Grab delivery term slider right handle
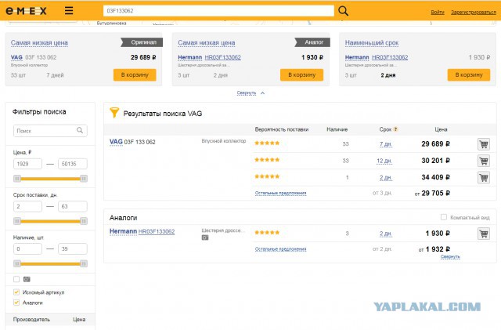Screen dimensions: 501x330 [84, 221]
